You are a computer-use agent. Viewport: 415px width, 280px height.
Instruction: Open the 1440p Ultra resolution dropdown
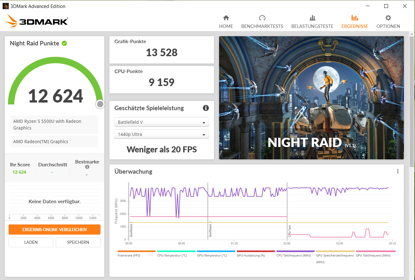click(162, 134)
